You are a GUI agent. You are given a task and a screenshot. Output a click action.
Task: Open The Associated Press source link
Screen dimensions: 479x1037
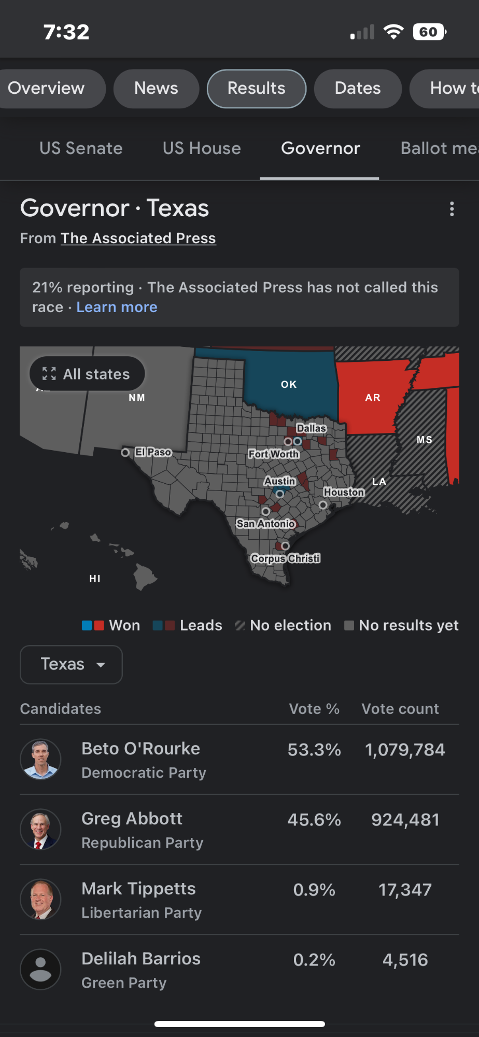coord(138,238)
